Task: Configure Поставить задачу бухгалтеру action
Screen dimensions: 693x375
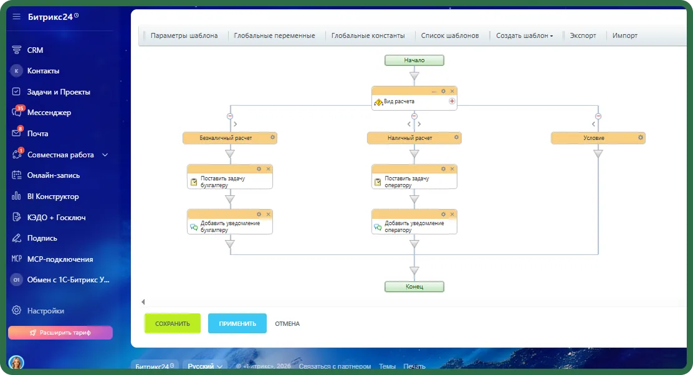Action: point(259,169)
